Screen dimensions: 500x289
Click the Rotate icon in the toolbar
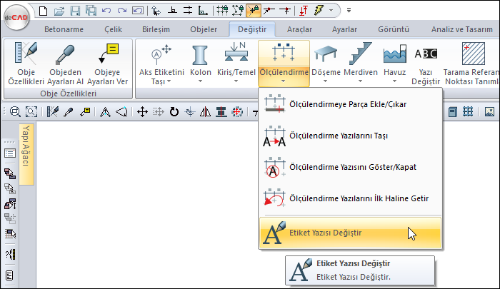[x=174, y=111]
